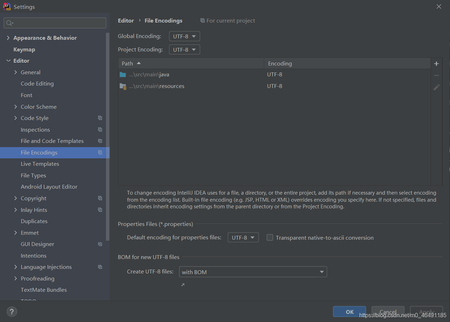This screenshot has width=450, height=322.
Task: Click project-level icon next to Copyright
Action: [100, 198]
